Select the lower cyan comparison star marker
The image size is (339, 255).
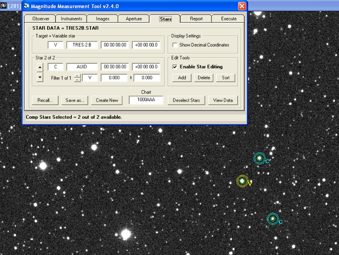273,219
